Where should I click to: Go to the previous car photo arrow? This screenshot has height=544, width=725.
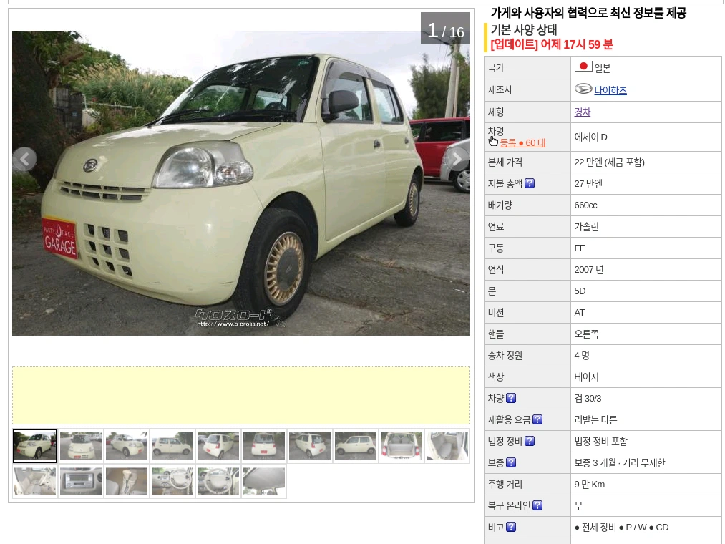coord(25,159)
